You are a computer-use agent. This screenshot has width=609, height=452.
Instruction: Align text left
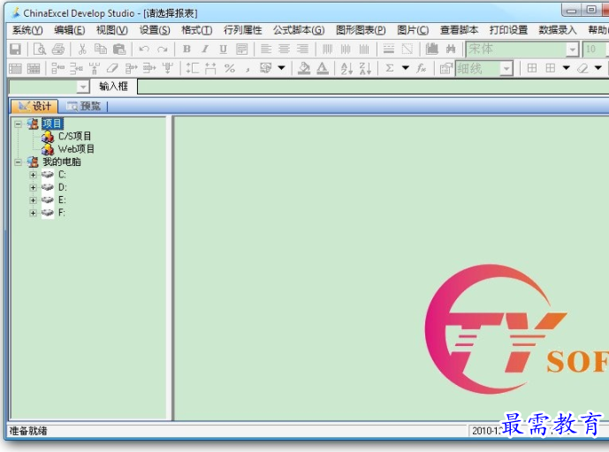266,49
